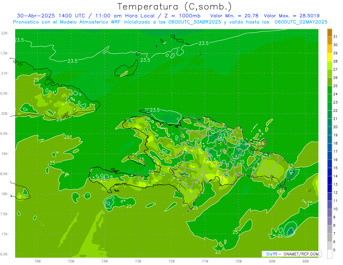Select the gray legend swatch between 6 and 7
343x265 pixels.
pos(330,238)
